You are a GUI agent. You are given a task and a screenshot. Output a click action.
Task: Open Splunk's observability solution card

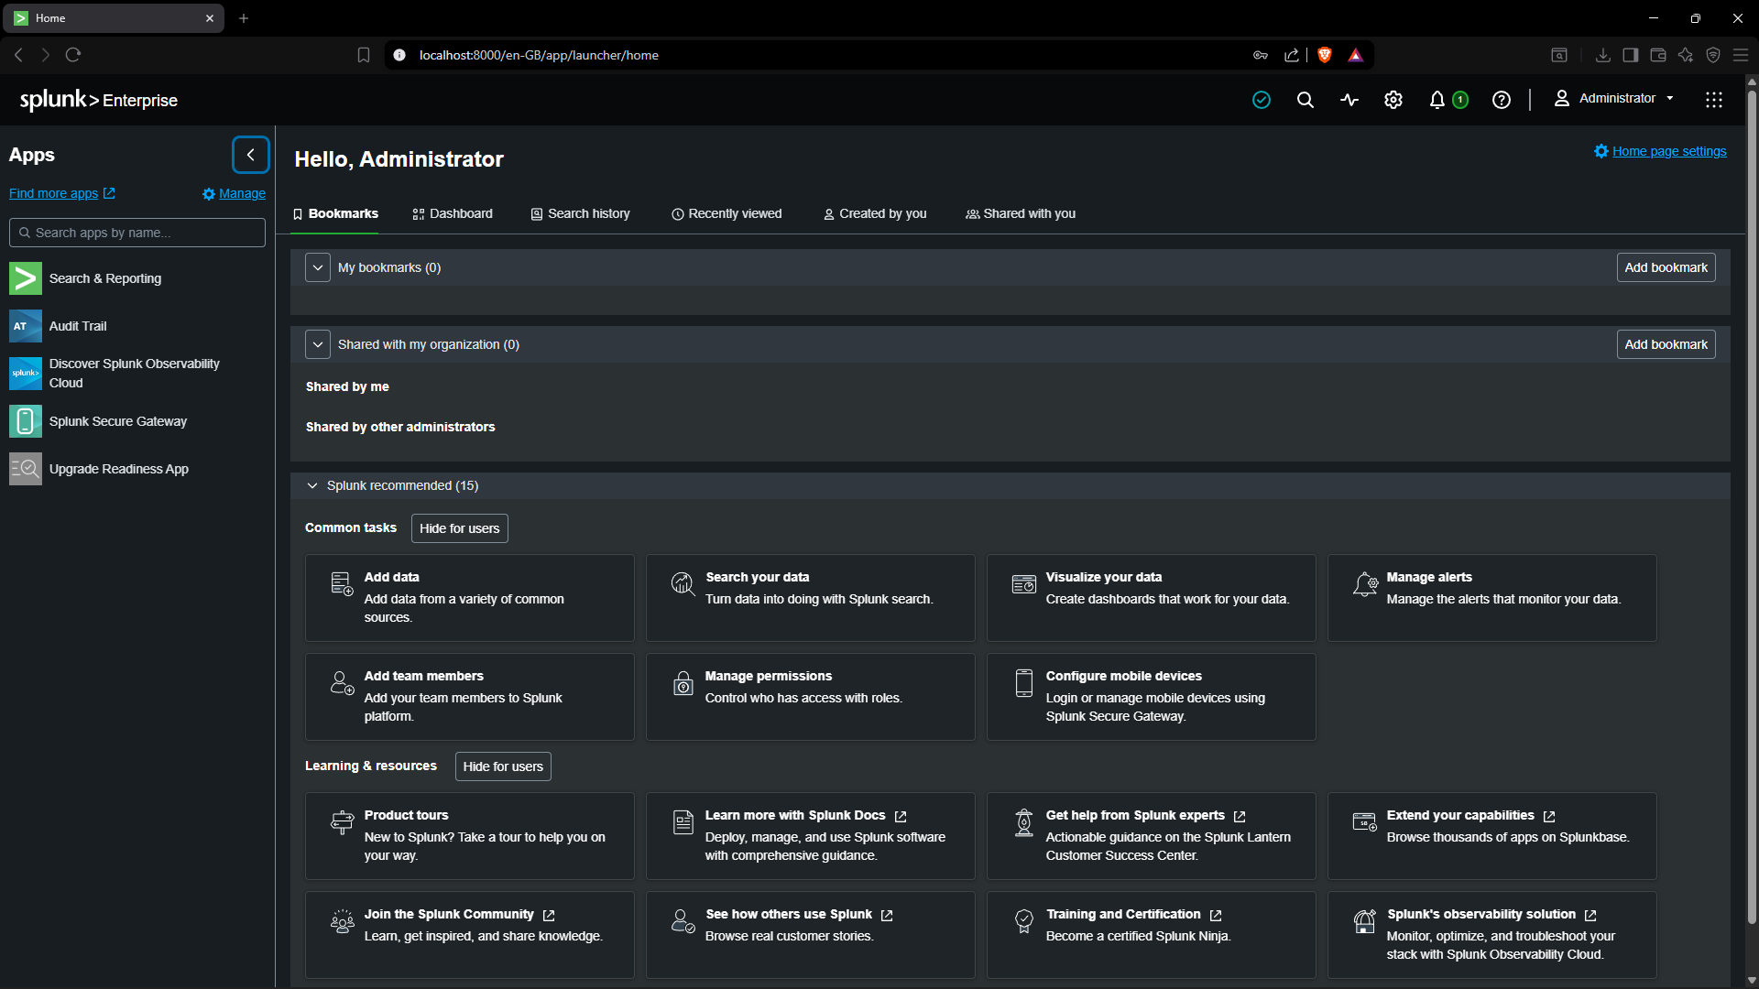[1491, 935]
